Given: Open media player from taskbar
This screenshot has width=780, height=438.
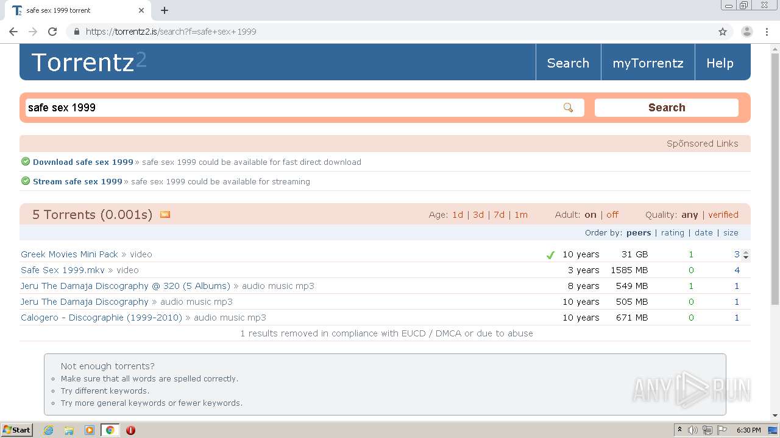Looking at the screenshot, I should click(90, 430).
